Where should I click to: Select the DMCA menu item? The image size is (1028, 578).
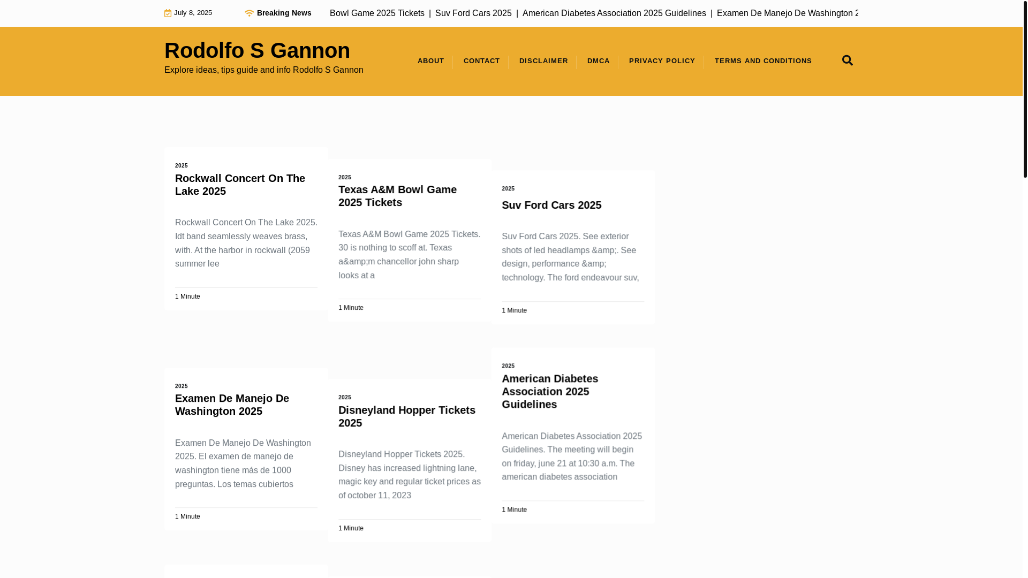coord(598,61)
